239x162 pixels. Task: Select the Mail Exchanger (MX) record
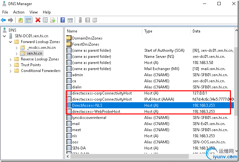click(150, 68)
